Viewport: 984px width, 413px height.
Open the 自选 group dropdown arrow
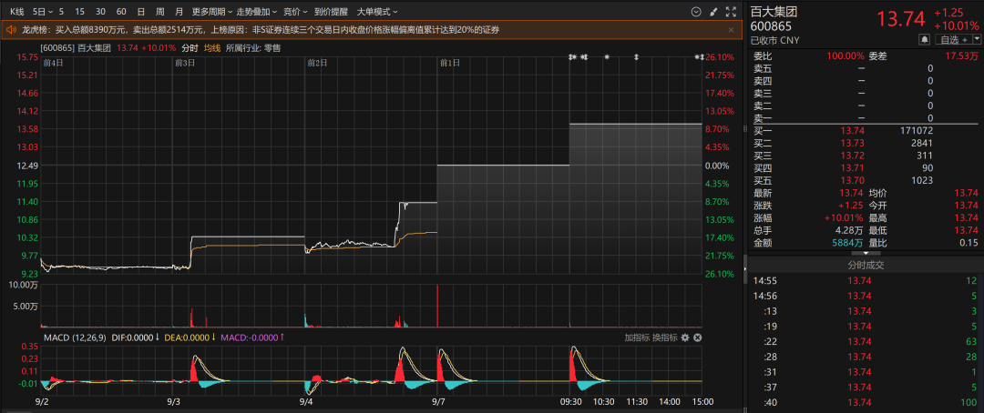[977, 39]
